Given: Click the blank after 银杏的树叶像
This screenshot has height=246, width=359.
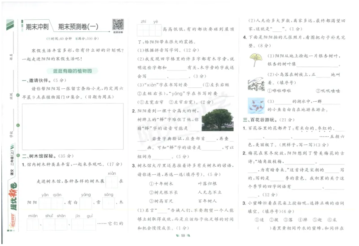Looking at the screenshot, I should [317, 65].
